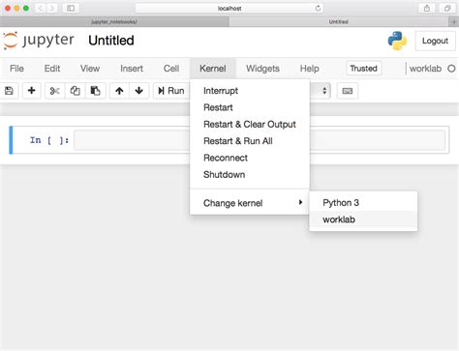459x351 pixels.
Task: Open the Widgets menu
Action: click(x=262, y=69)
